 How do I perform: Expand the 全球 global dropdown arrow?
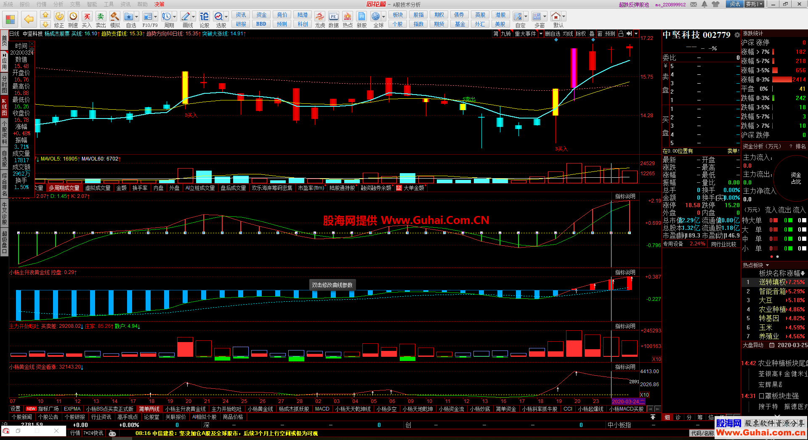coord(383,17)
